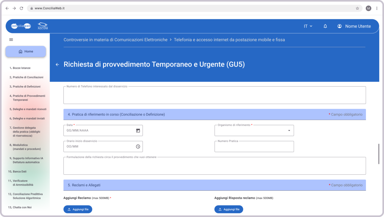The width and height of the screenshot is (384, 217).
Task: Click Aggiungi file under Aggiungi Risposta reclamo
Action: pyautogui.click(x=229, y=209)
